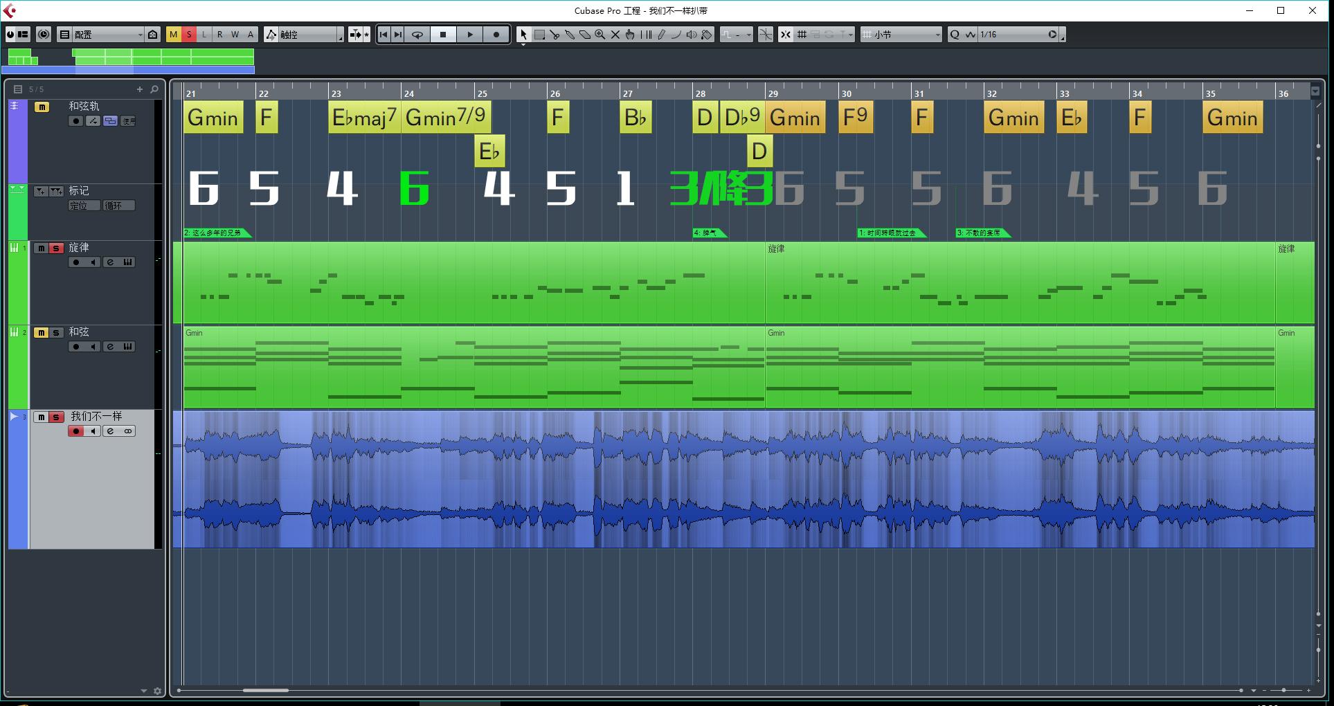The image size is (1334, 706).
Task: Select the Line tool
Action: tap(676, 34)
